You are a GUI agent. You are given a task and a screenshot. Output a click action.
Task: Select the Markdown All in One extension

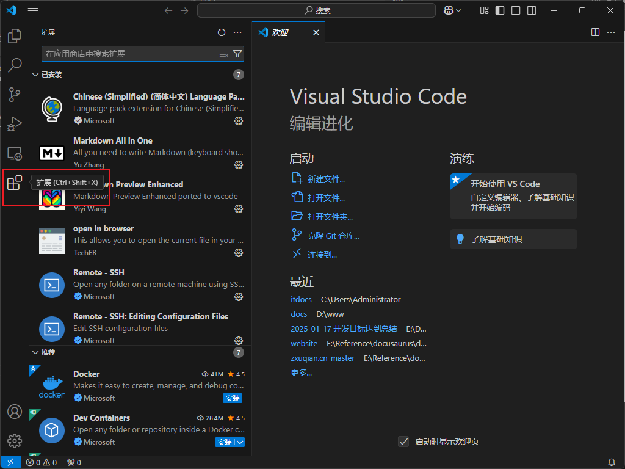pos(140,152)
